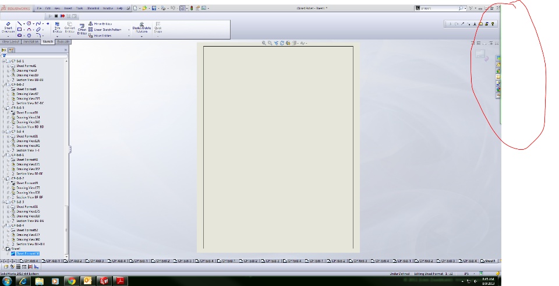Switch to the Evaluate tab
Viewport: 559px width, 286px height.
click(x=63, y=42)
